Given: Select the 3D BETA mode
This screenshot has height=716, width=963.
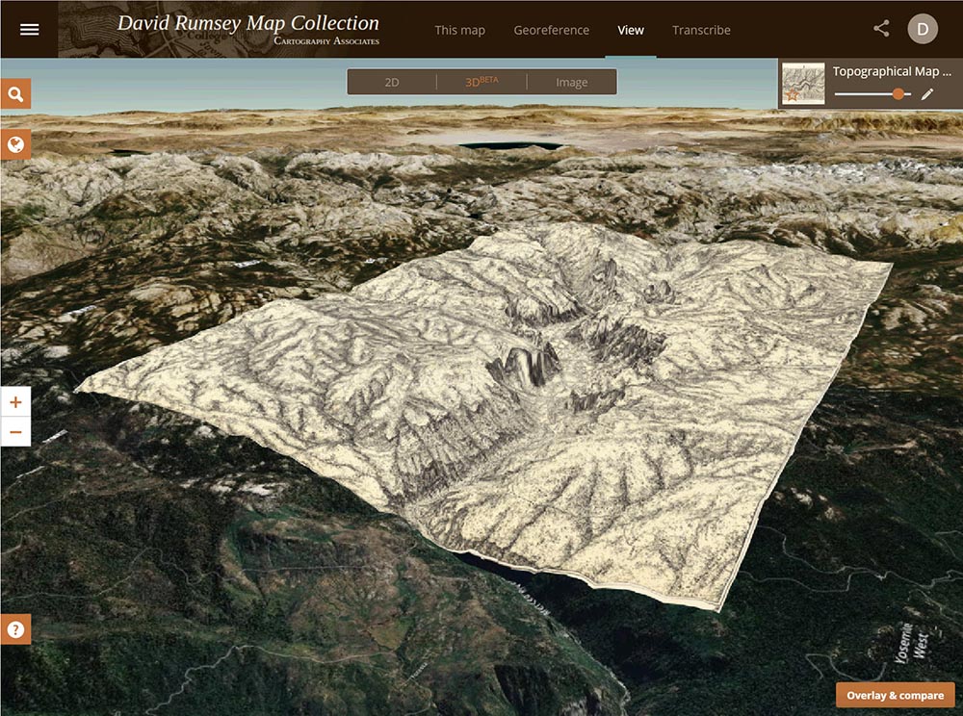Looking at the screenshot, I should pos(481,82).
